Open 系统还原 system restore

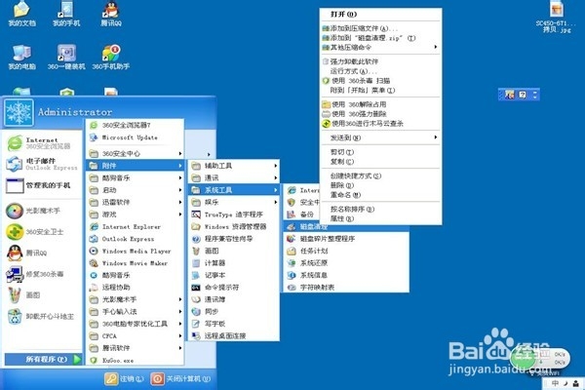[346, 263]
